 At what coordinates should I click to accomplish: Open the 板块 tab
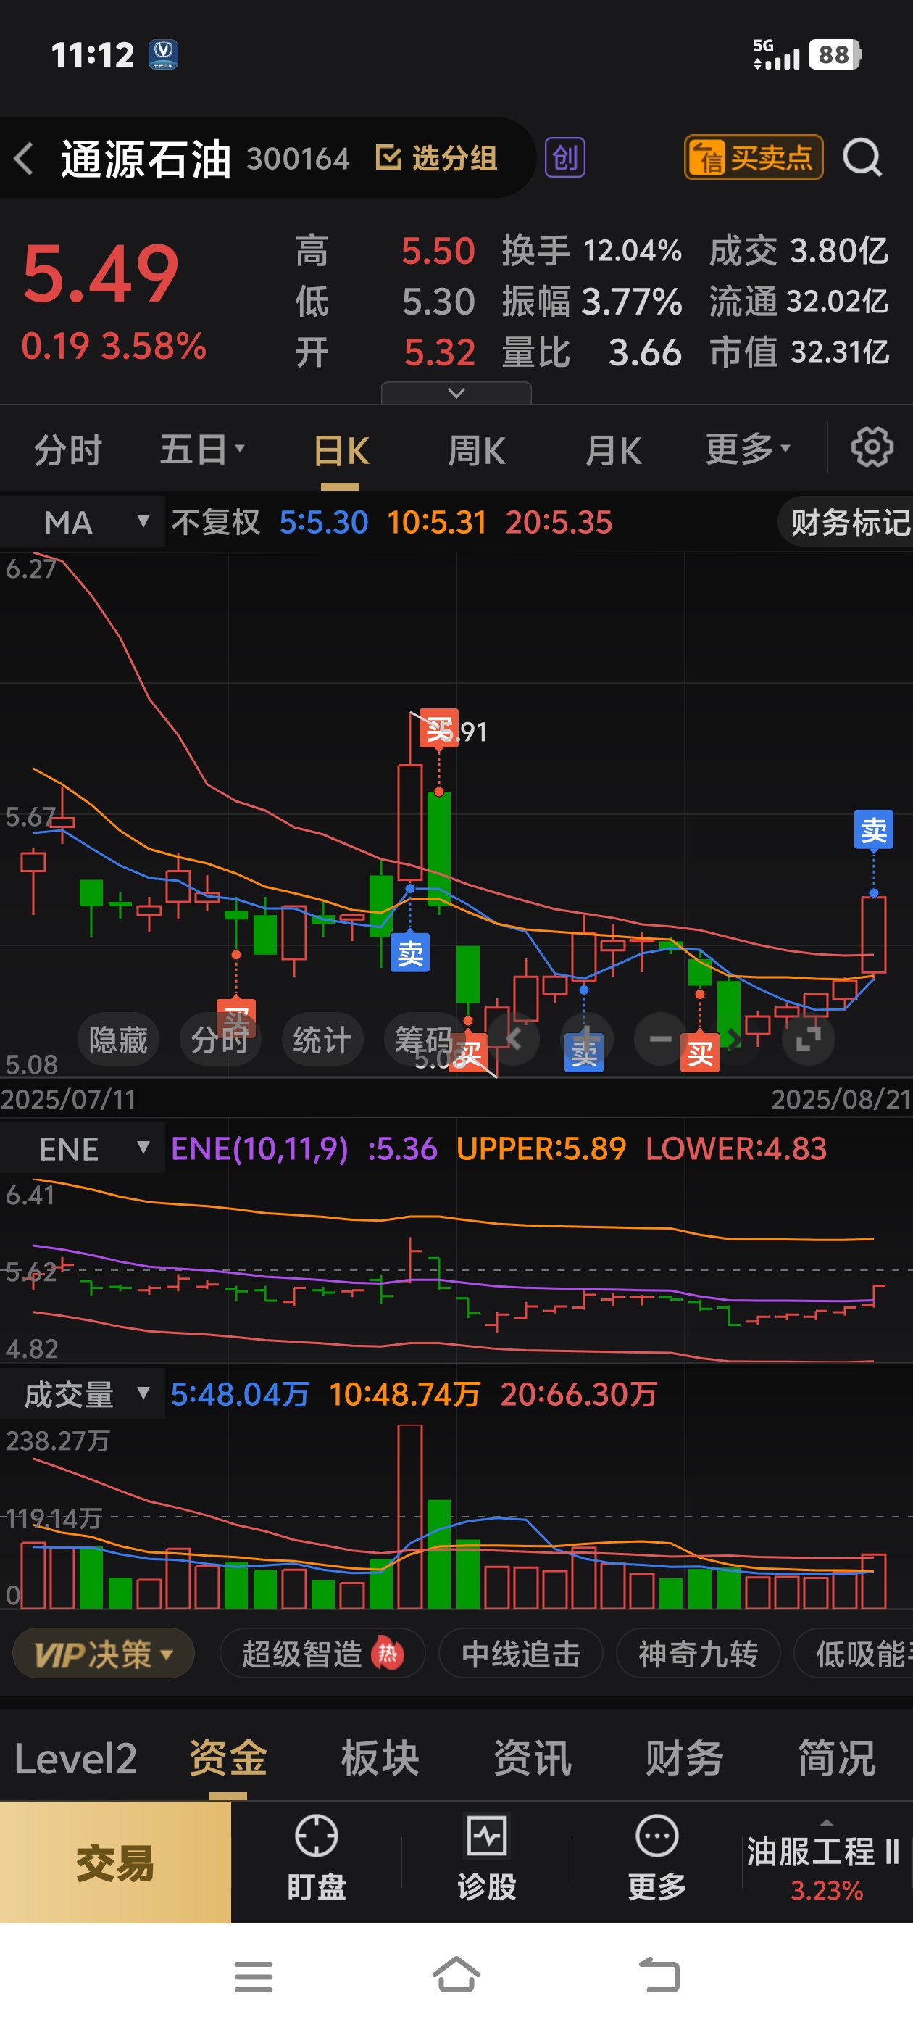380,1759
